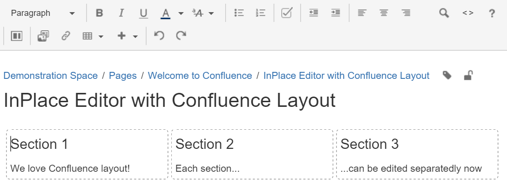Click the page layout icon
The height and width of the screenshot is (189, 507).
coord(17,36)
